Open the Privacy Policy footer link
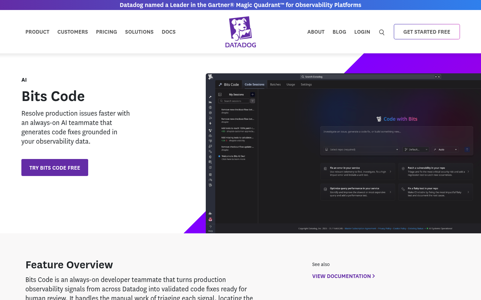Screen dimensions: 481x300 [x=384, y=229]
